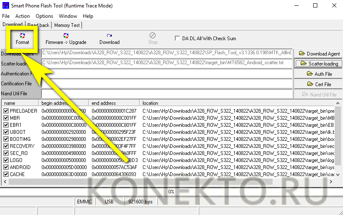The image size is (343, 215).
Task: Open the File menu
Action: pyautogui.click(x=6, y=16)
